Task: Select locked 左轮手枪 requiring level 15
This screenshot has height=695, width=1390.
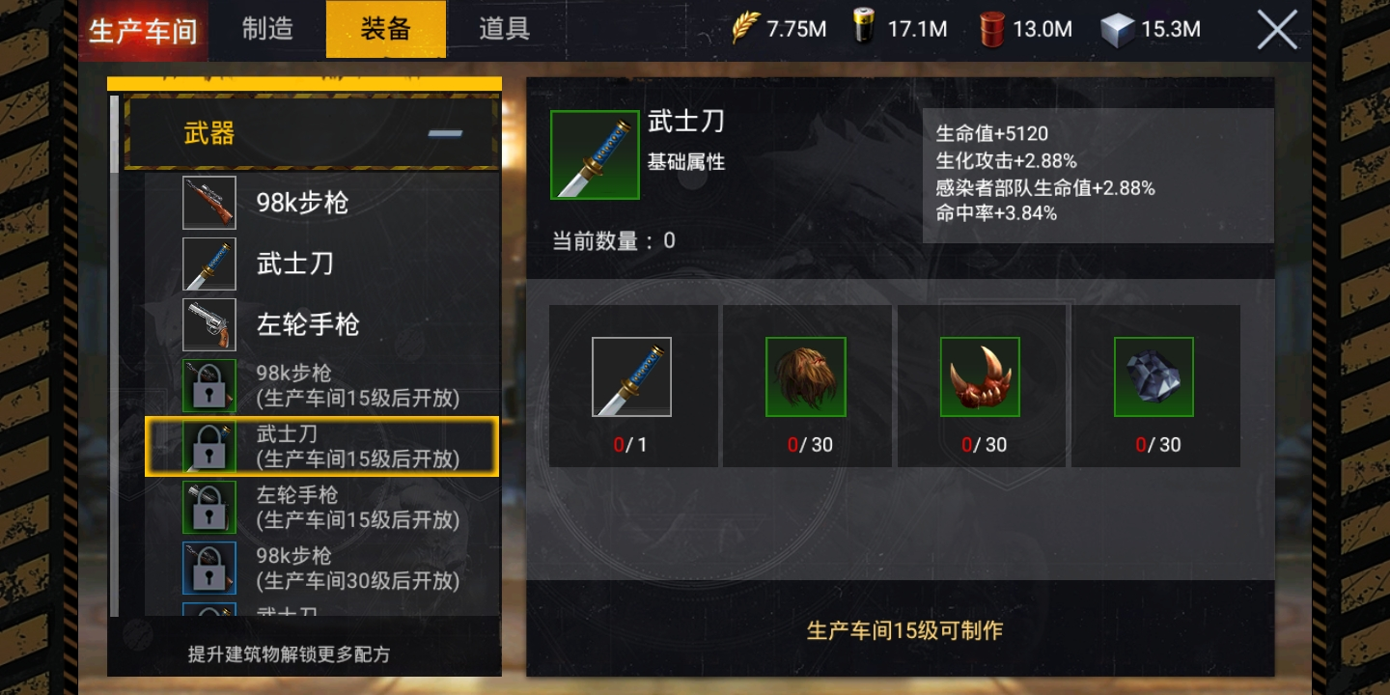Action: (x=322, y=507)
